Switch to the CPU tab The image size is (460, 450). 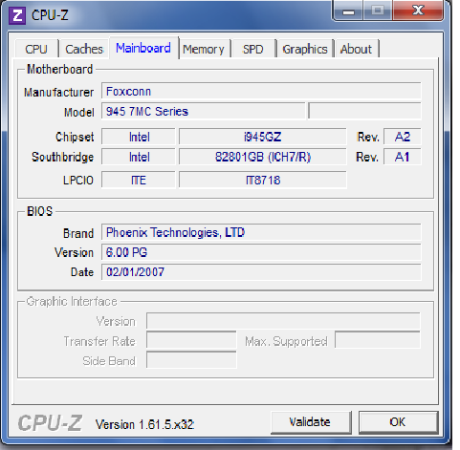click(36, 49)
